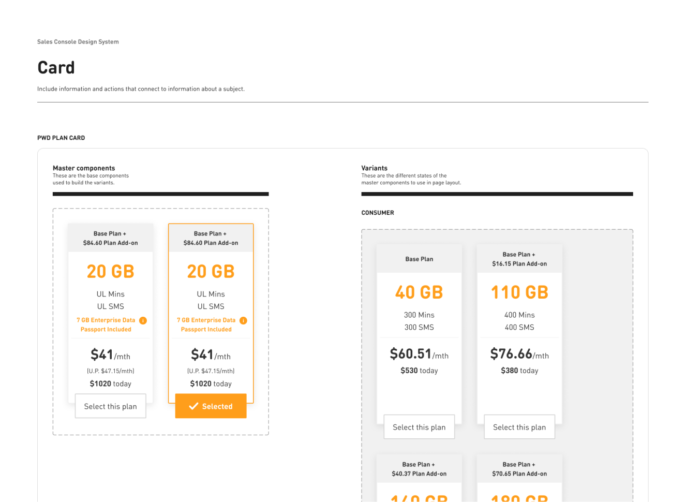Click the 'Include information and actions' description line
The height and width of the screenshot is (502, 686).
tap(141, 89)
